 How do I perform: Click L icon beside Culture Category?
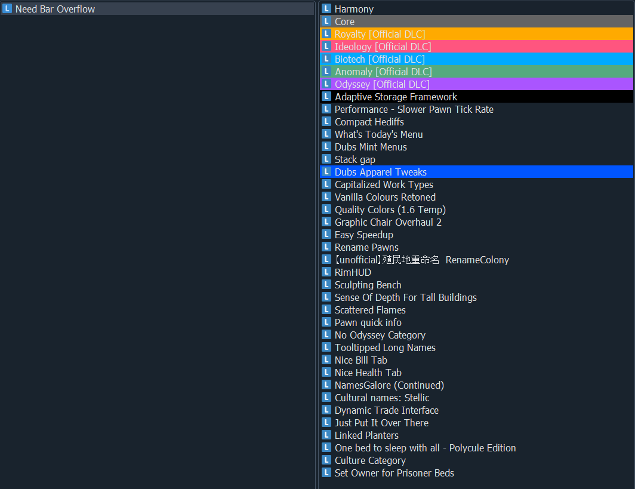click(x=326, y=461)
